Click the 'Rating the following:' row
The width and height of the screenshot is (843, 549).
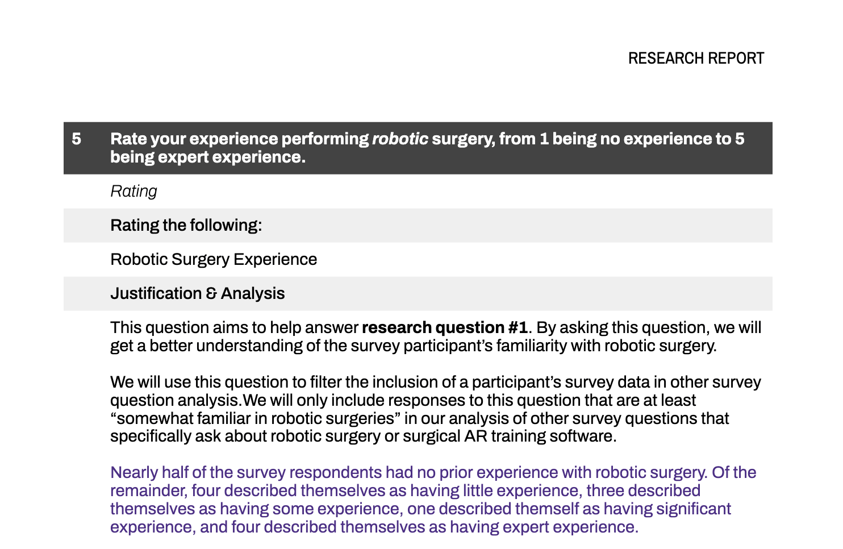[186, 225]
